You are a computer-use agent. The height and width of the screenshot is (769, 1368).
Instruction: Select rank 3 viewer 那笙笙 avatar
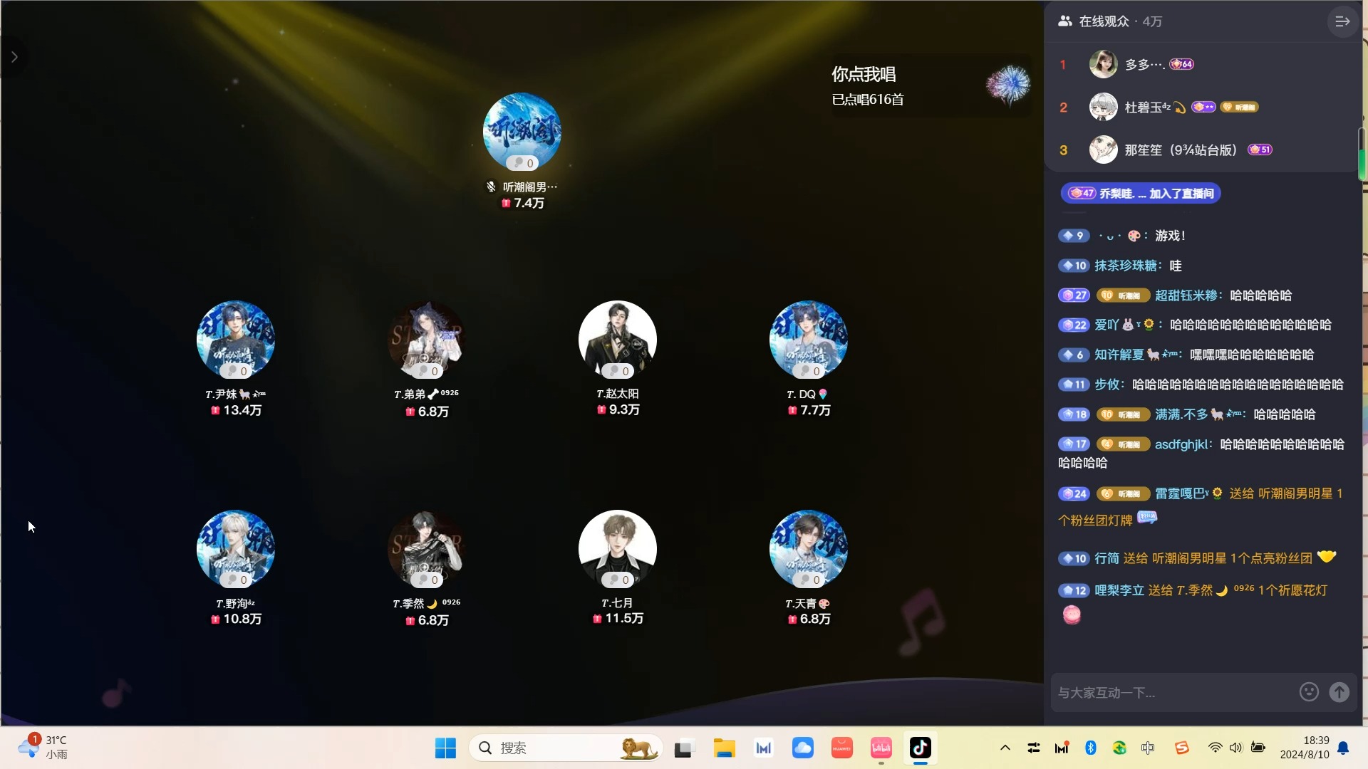tap(1103, 150)
